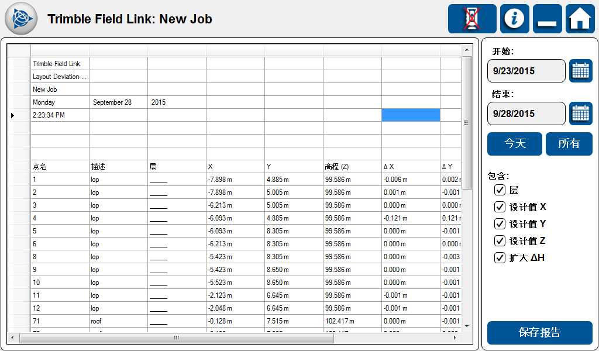Select the 'roof' description in row 71
This screenshot has width=599, height=351.
(118, 321)
